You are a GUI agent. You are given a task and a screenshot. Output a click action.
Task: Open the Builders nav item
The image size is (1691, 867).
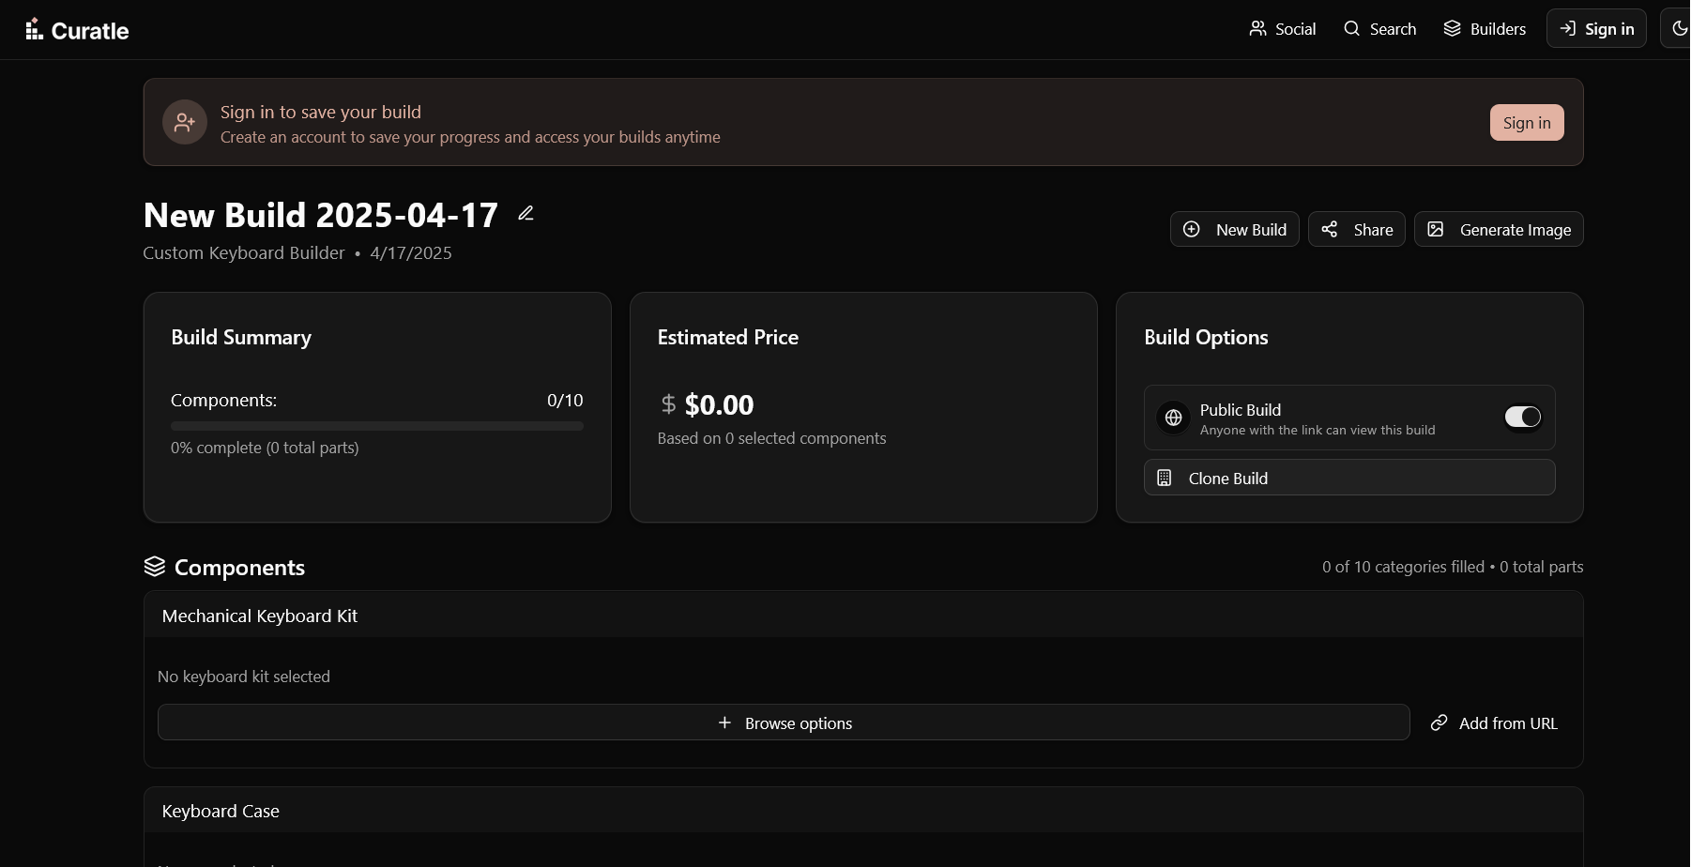click(x=1485, y=29)
